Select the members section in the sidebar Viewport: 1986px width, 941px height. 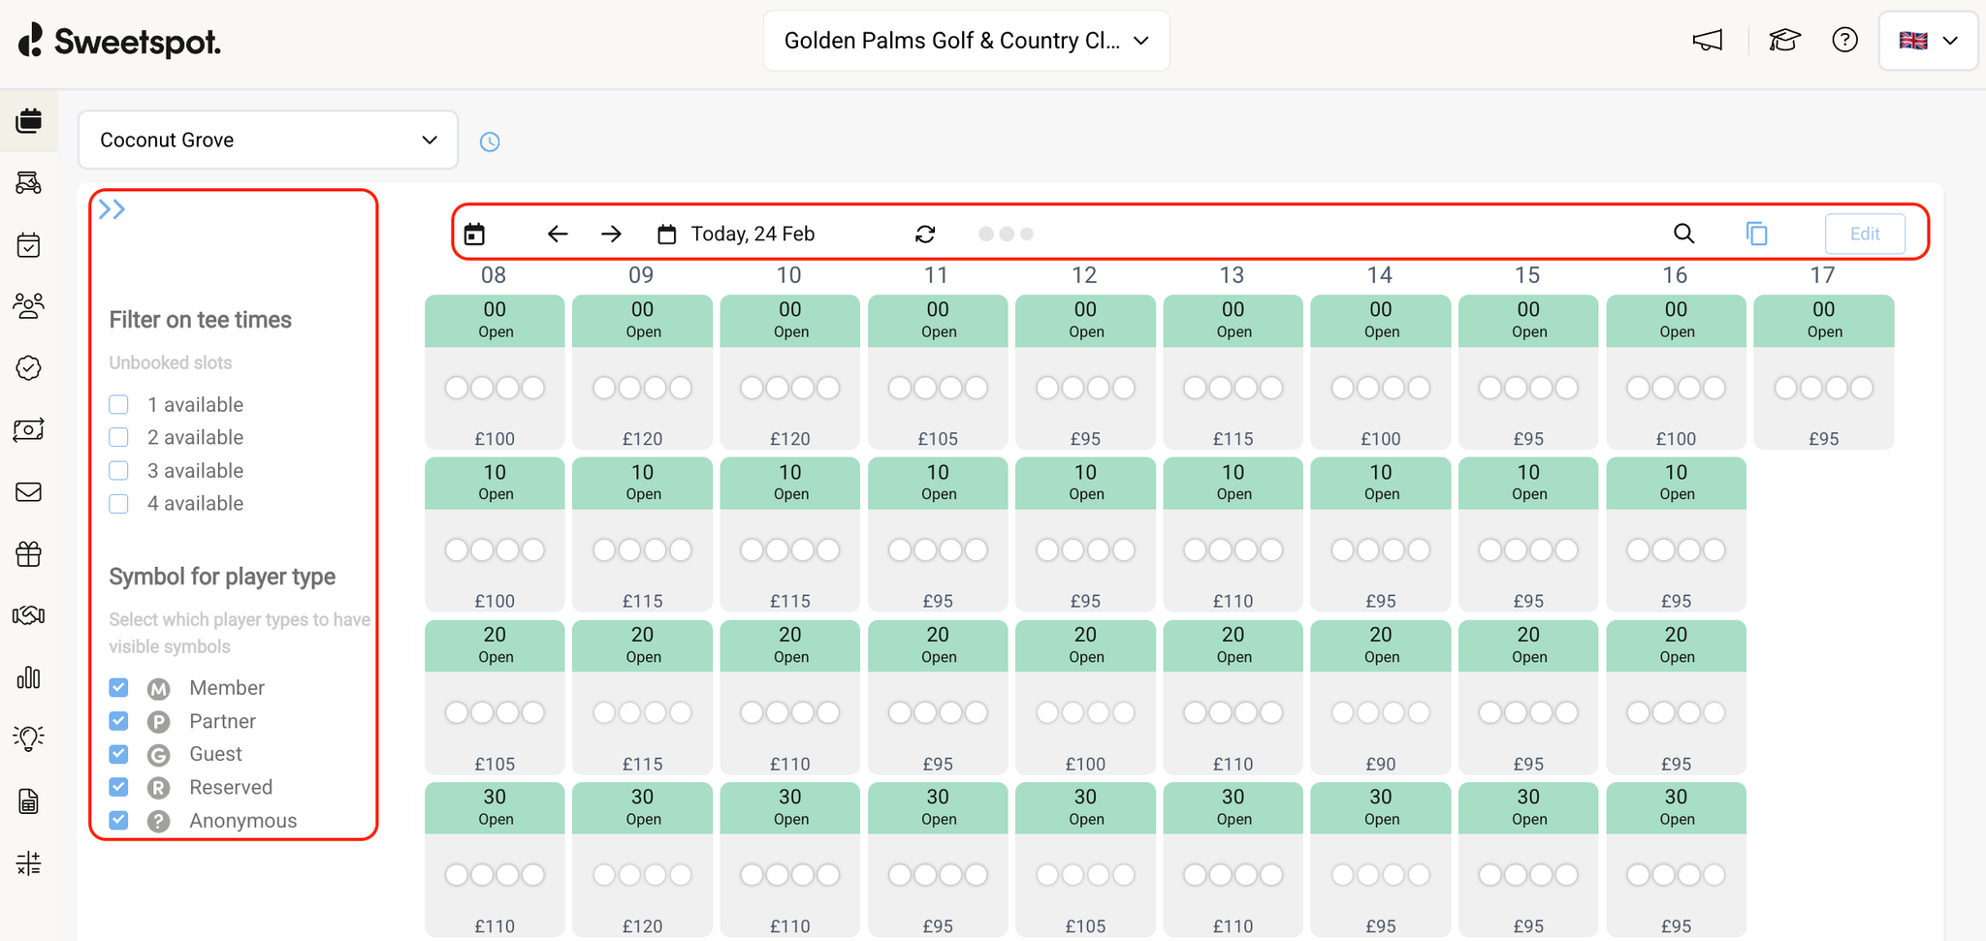click(29, 306)
